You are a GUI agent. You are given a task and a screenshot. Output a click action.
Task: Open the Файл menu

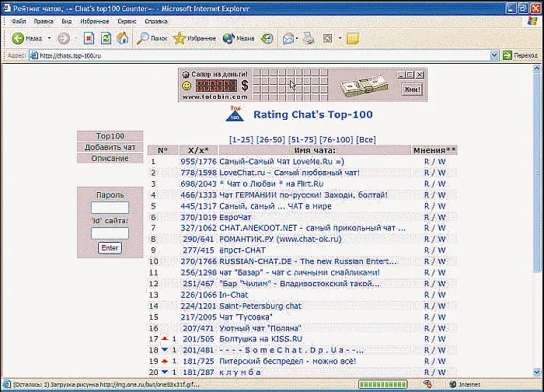[x=19, y=22]
